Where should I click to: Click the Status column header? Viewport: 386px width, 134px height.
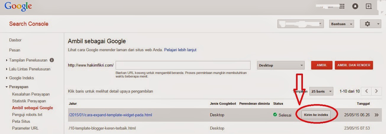coord(278,104)
